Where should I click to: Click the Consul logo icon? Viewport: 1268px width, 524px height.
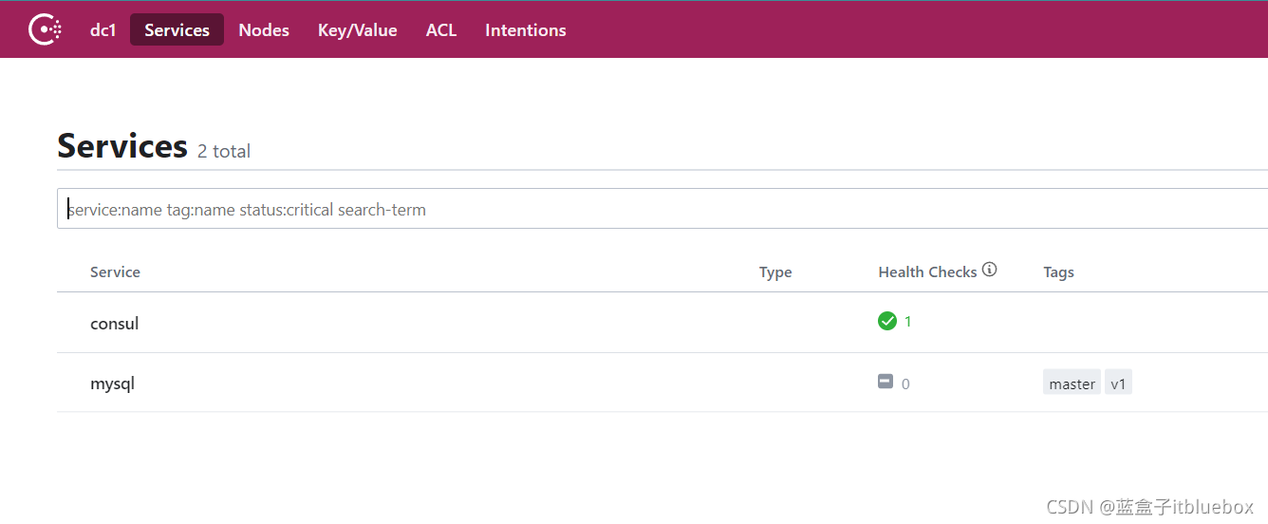46,29
